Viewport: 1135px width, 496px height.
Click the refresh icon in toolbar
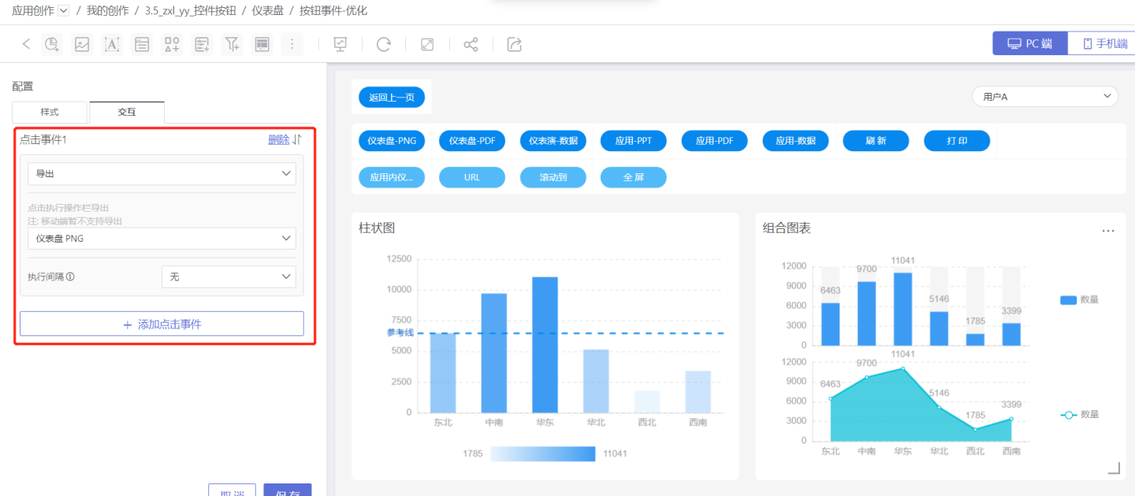point(384,44)
